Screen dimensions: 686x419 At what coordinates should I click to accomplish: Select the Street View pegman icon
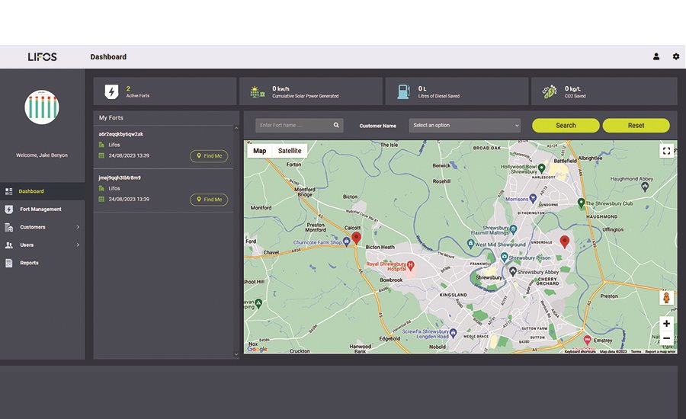coord(666,298)
